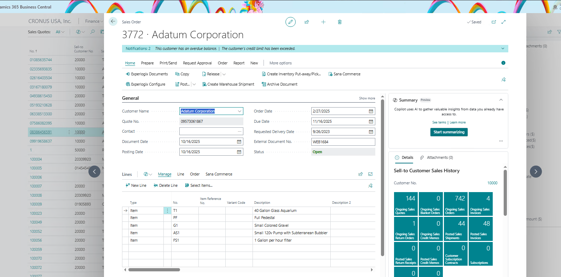Open Summary panel more options ellipsis
The width and height of the screenshot is (561, 277).
tap(501, 141)
